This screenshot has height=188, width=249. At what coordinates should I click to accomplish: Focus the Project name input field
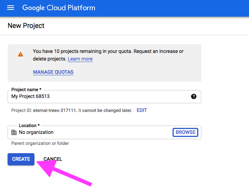click(x=104, y=96)
